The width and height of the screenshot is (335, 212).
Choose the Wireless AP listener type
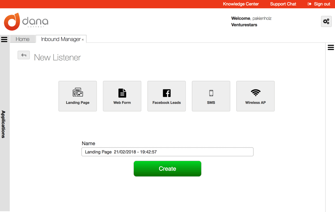[255, 96]
